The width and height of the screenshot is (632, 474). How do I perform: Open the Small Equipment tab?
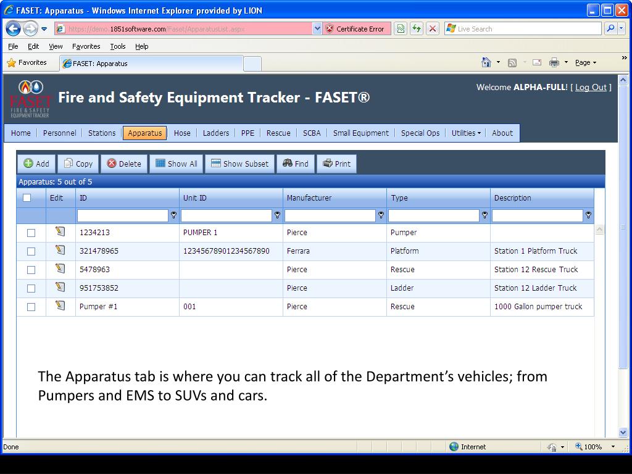point(360,133)
